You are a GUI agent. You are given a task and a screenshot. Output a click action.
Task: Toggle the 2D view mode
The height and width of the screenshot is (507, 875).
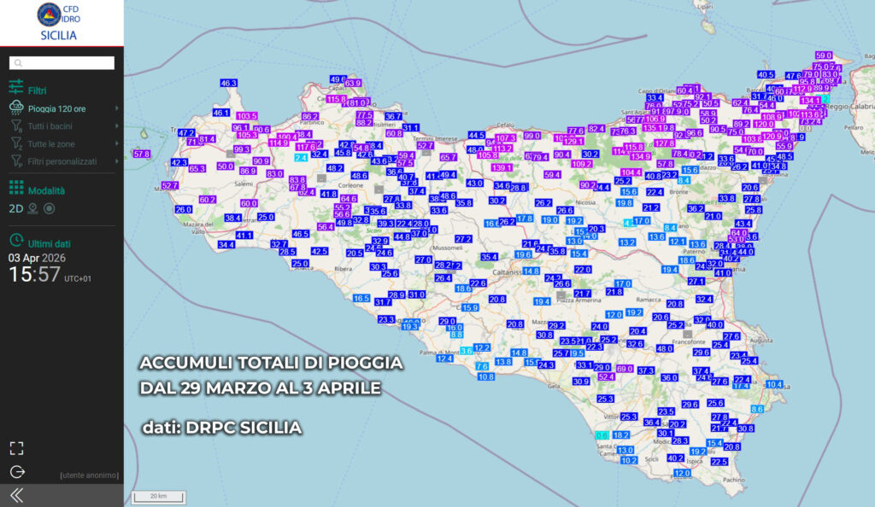(15, 207)
